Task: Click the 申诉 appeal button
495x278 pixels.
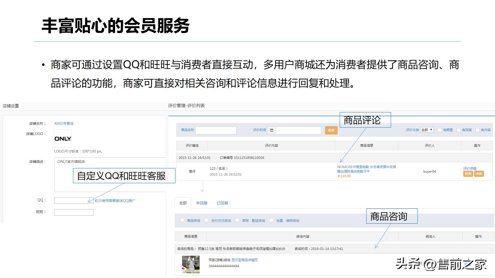Action: [479, 174]
